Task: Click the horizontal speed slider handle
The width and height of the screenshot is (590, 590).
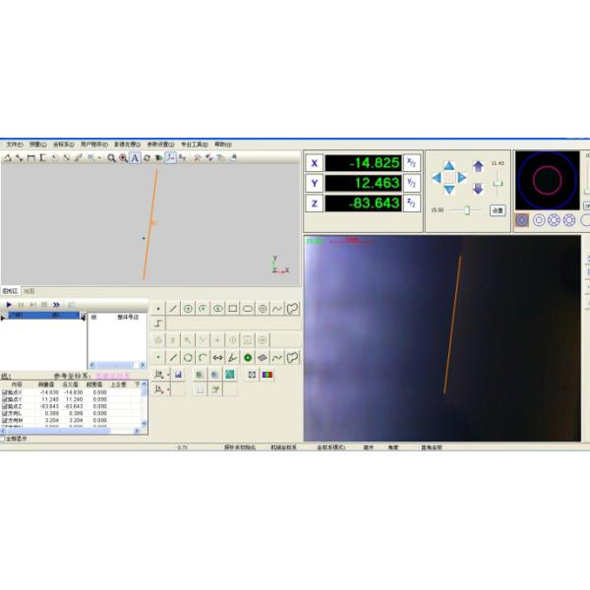Action: tap(468, 209)
